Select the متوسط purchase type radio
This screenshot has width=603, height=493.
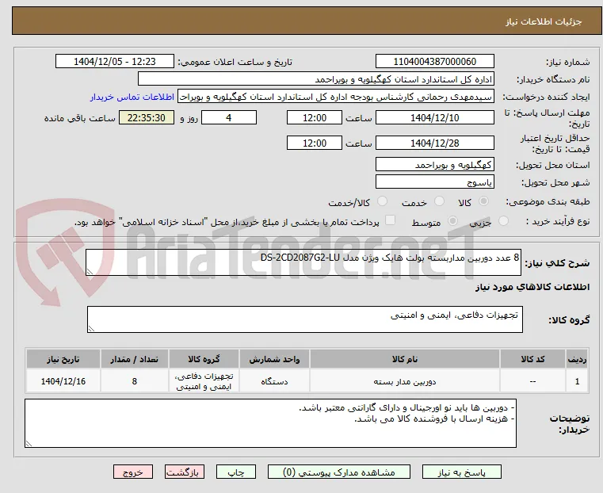pos(452,221)
